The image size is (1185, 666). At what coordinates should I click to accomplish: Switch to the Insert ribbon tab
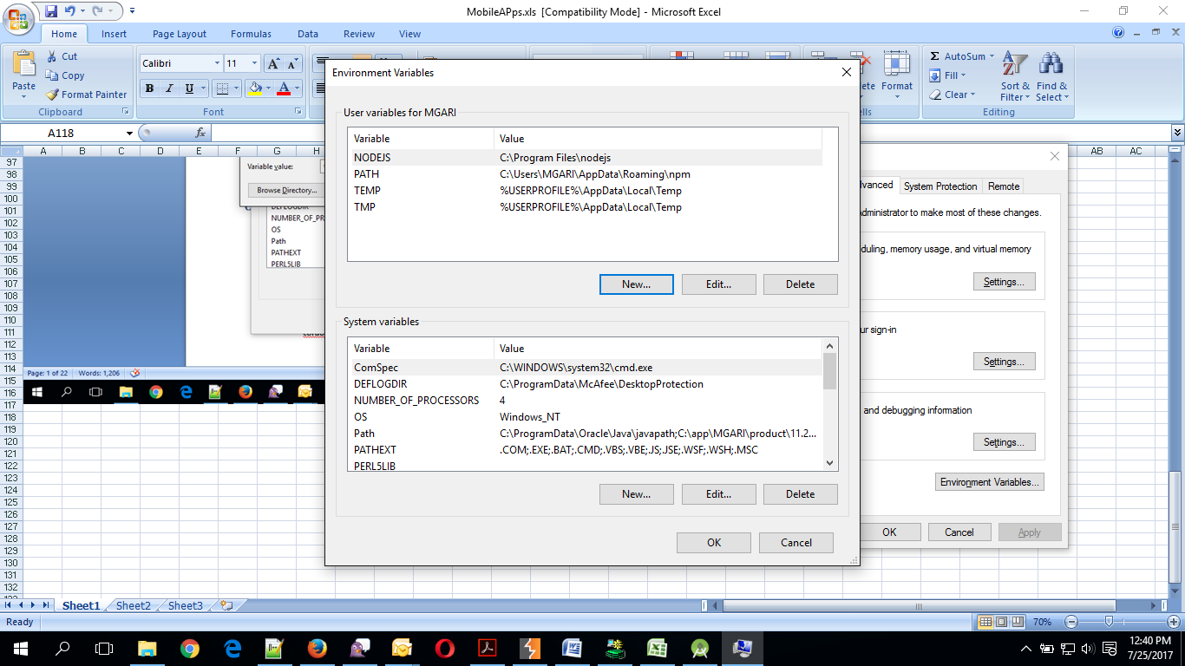(114, 34)
